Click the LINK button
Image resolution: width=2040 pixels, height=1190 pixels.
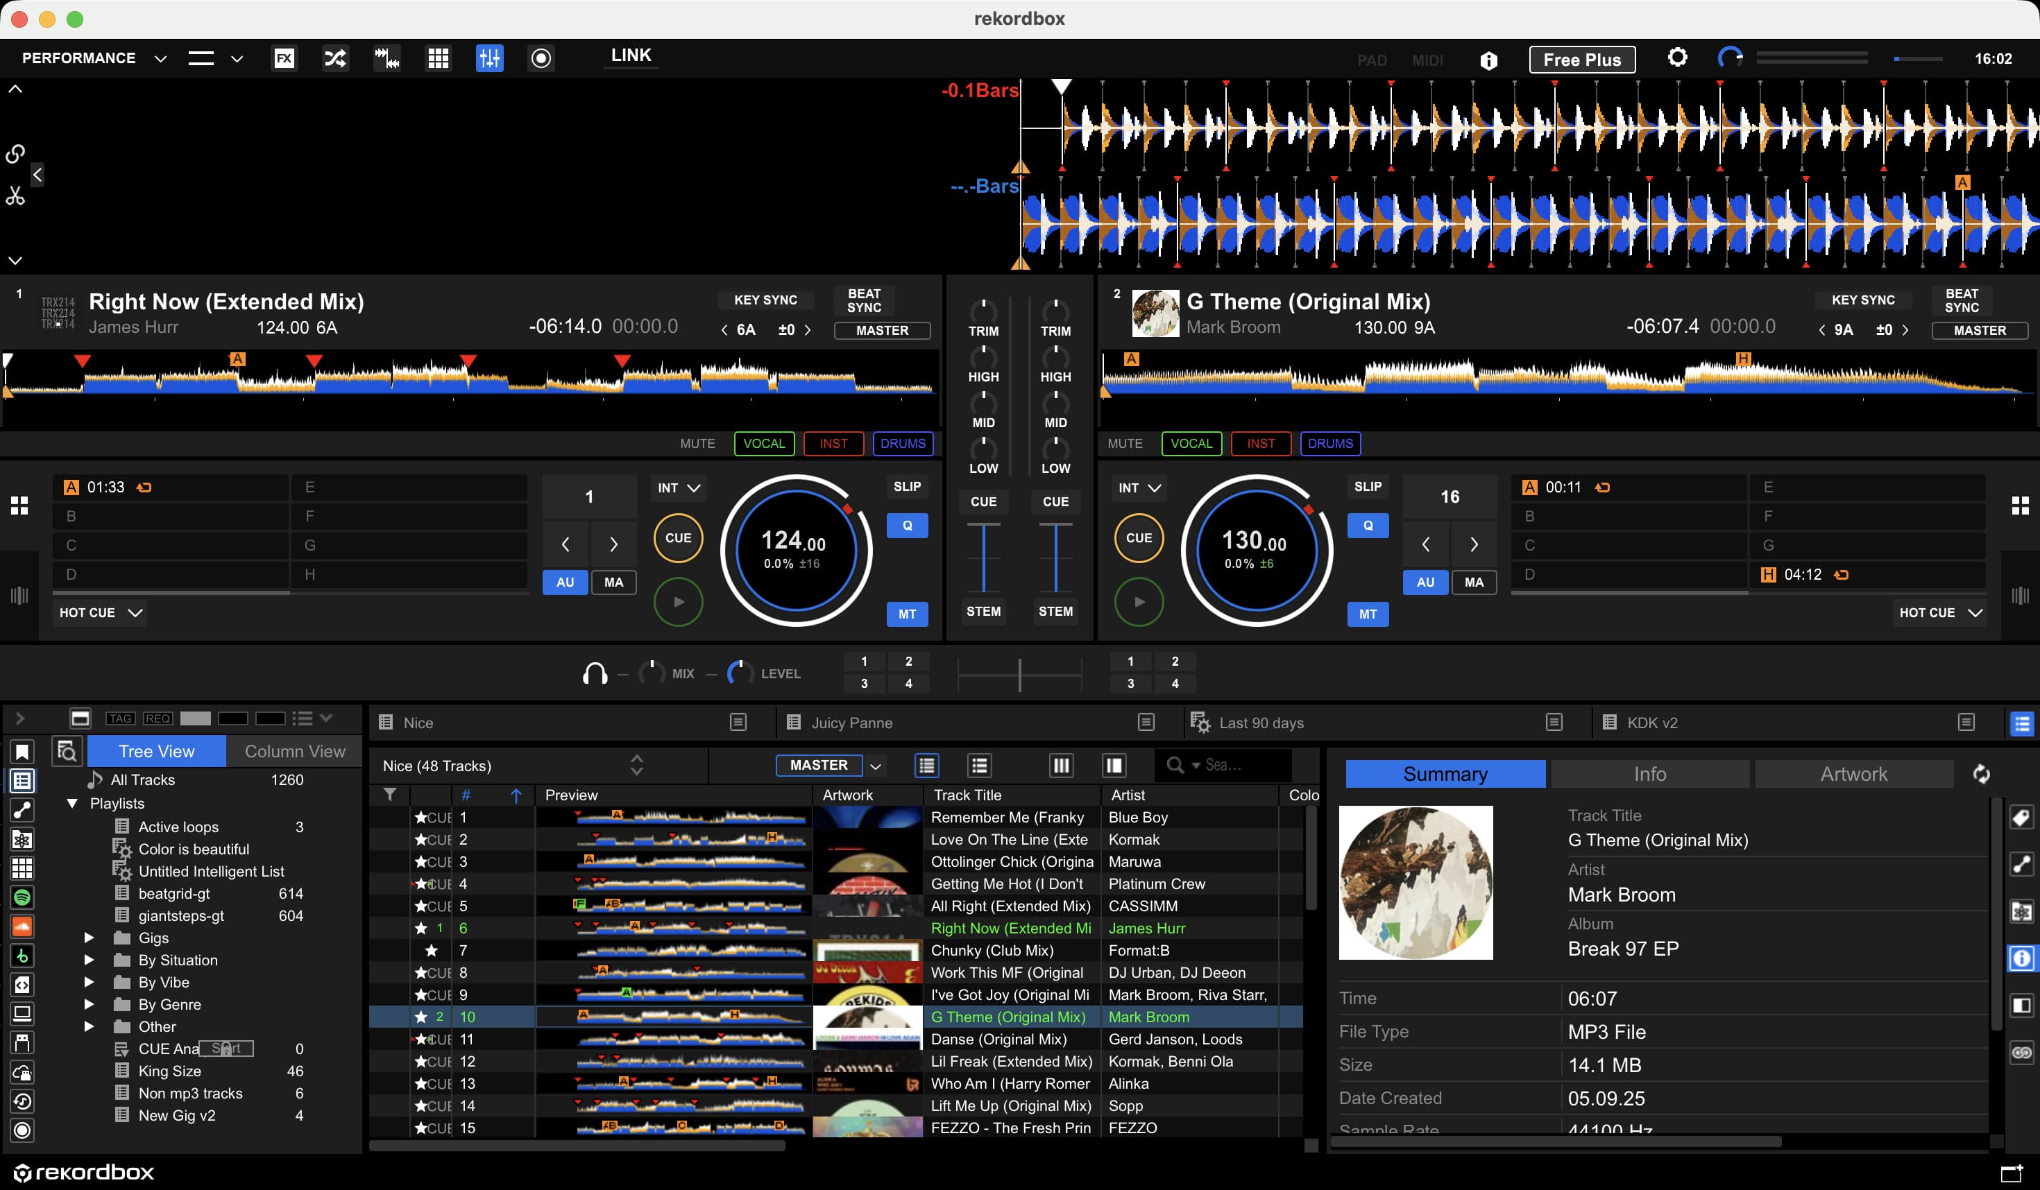631,55
